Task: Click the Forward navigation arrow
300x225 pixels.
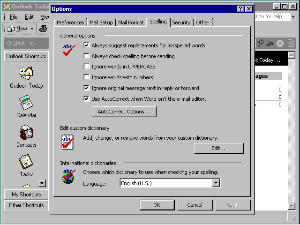Action: pos(33,43)
